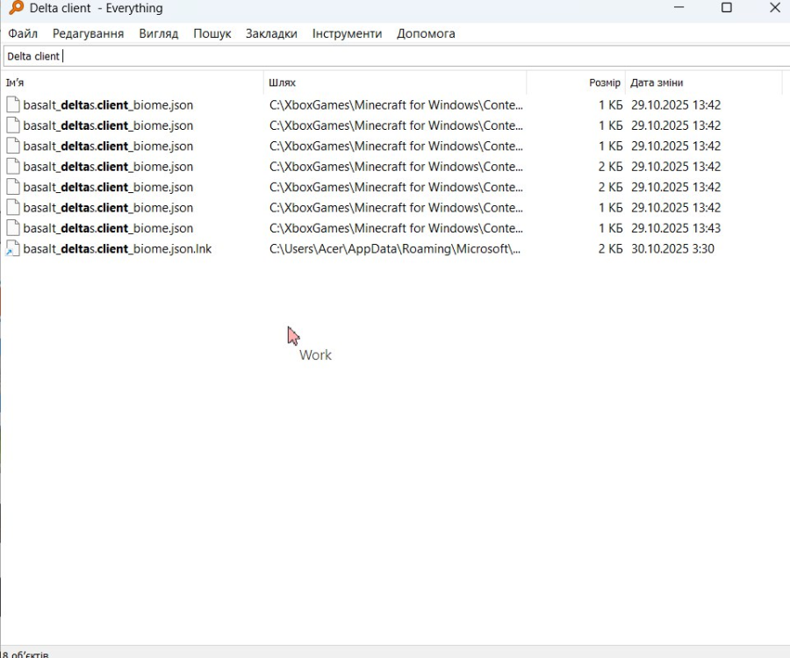Click the shortcut icon of basalt_deltas.client_biome.json.lnk
The height and width of the screenshot is (658, 790).
pyautogui.click(x=12, y=248)
